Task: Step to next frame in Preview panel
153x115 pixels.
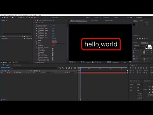Action: pyautogui.click(x=145, y=38)
